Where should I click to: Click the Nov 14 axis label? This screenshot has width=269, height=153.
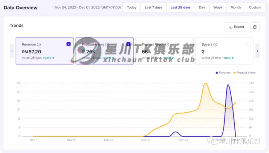108,140
